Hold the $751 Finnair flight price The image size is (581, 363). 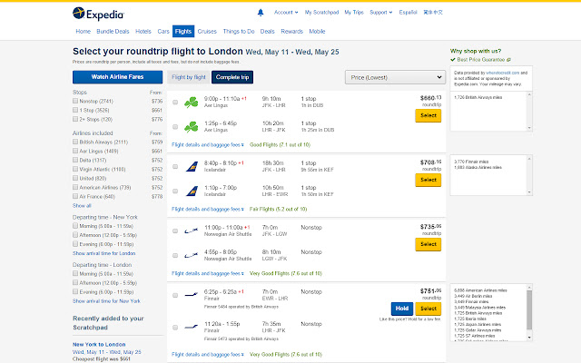[x=402, y=309]
